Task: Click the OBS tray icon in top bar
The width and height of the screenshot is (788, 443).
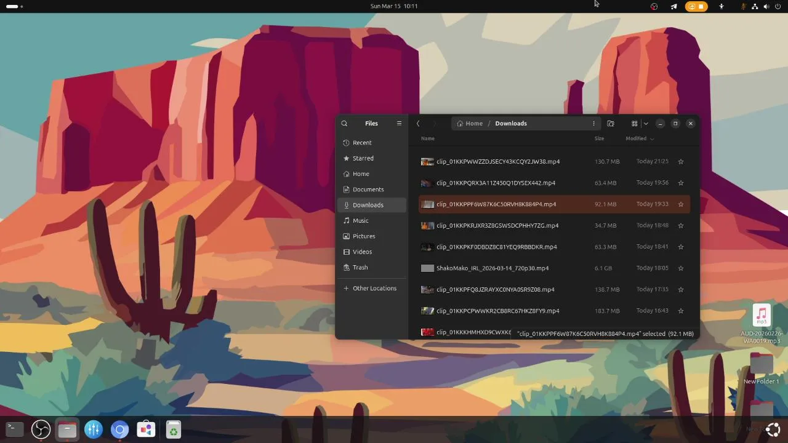Action: pyautogui.click(x=654, y=6)
